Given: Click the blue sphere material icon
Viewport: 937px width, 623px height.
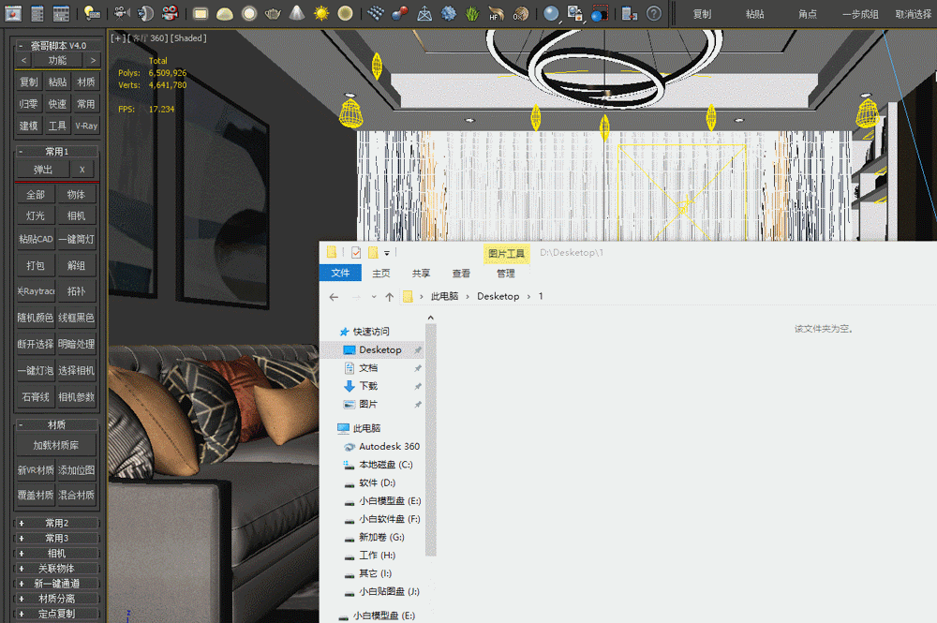Looking at the screenshot, I should [551, 13].
